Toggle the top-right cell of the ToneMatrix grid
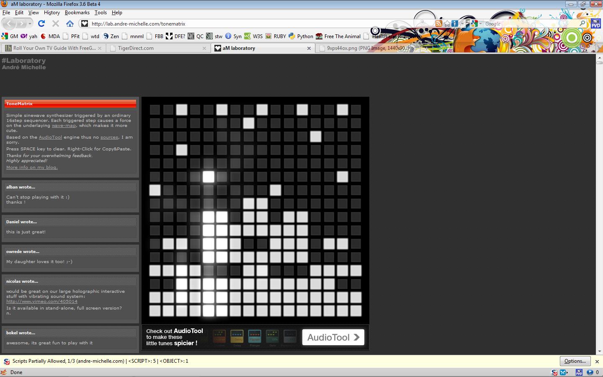The image size is (603, 377). (356, 110)
